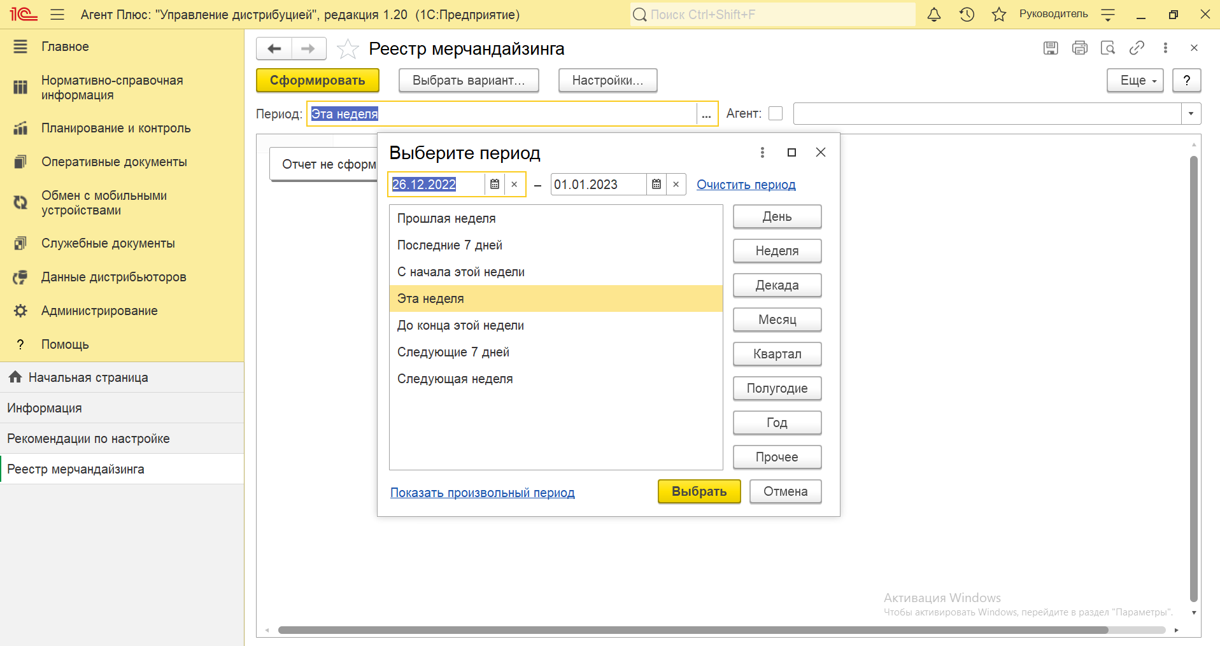Open notifications bell icon
The image size is (1220, 646).
click(x=934, y=14)
